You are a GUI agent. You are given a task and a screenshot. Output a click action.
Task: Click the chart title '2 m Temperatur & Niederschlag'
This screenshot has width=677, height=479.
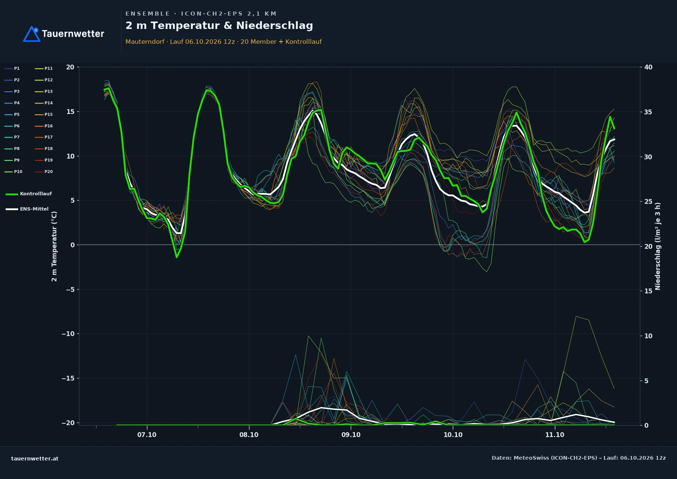[219, 26]
